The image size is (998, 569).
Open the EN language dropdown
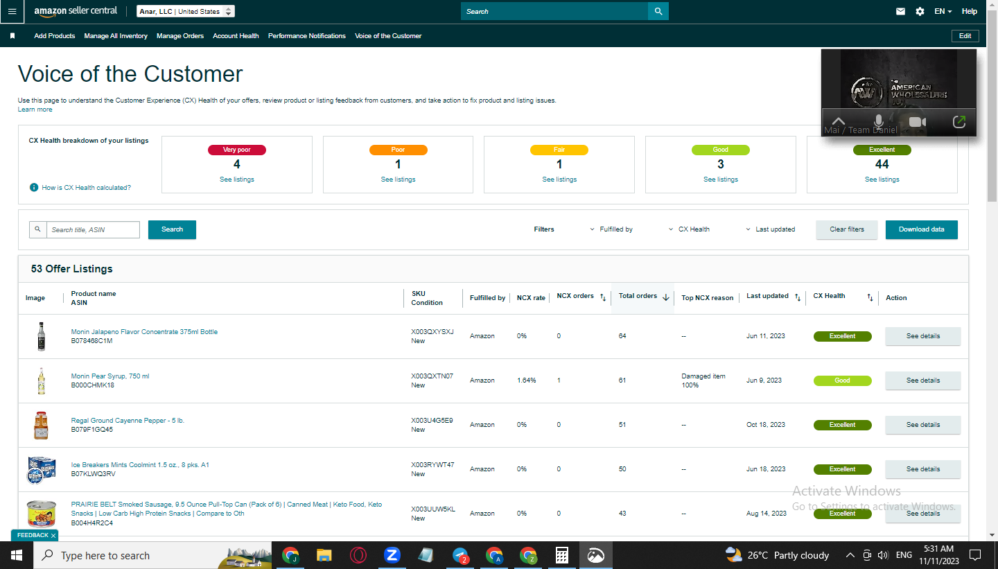pos(943,11)
